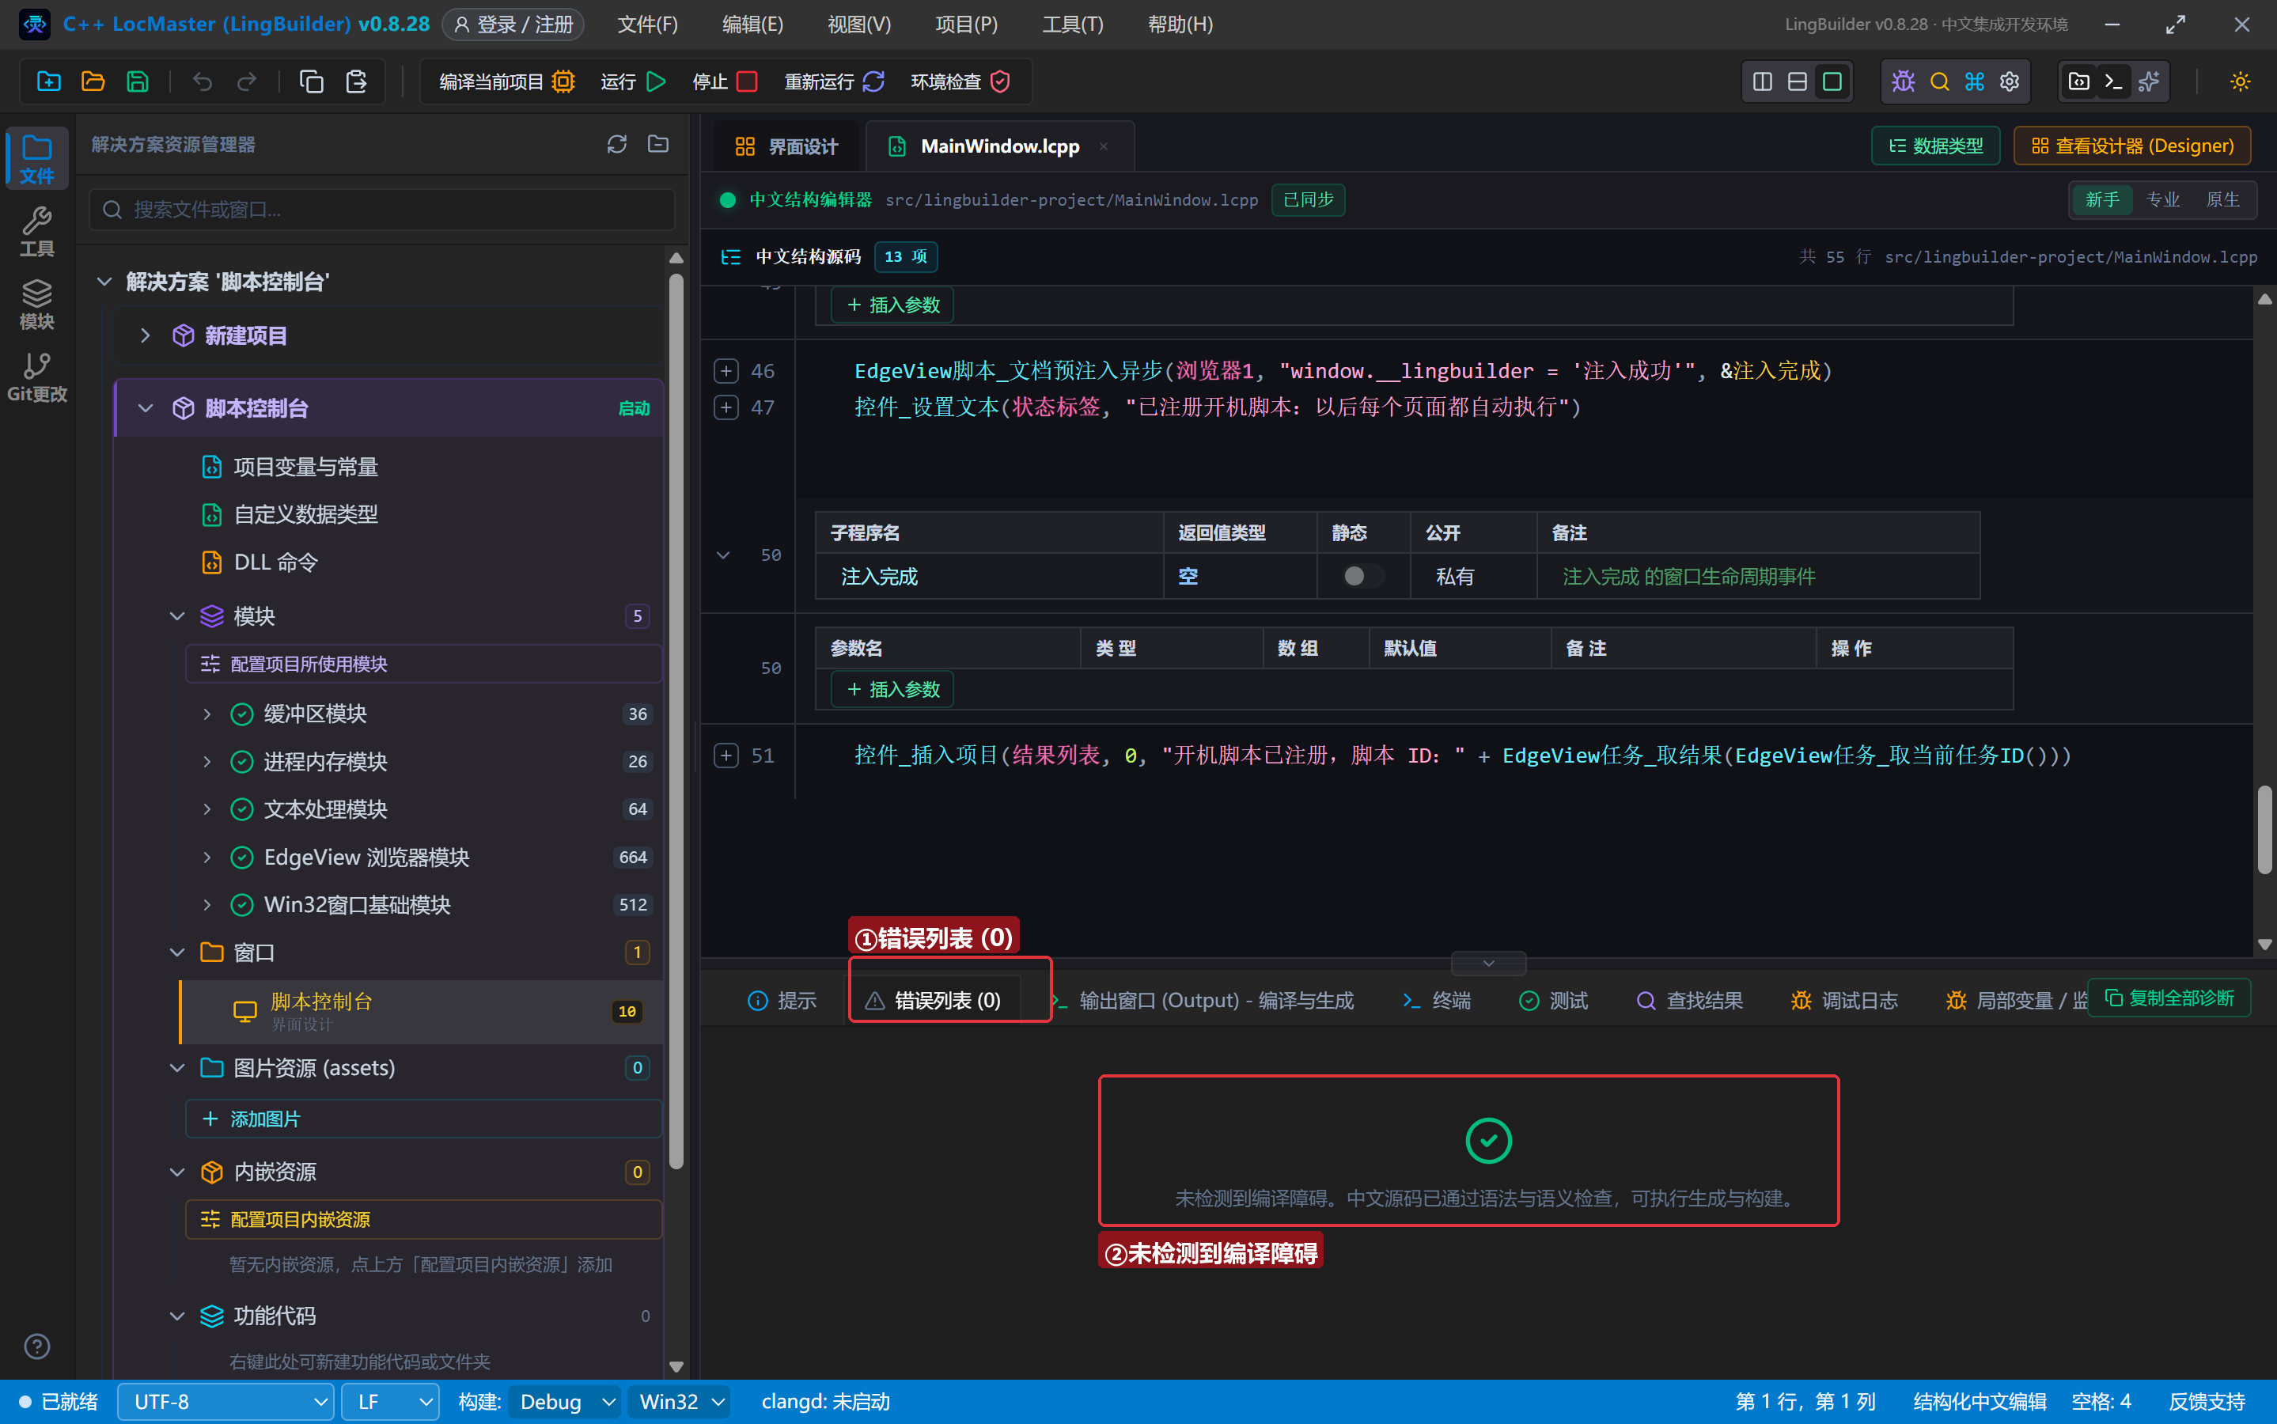Click the redo arrow icon
This screenshot has width=2277, height=1424.
[247, 82]
